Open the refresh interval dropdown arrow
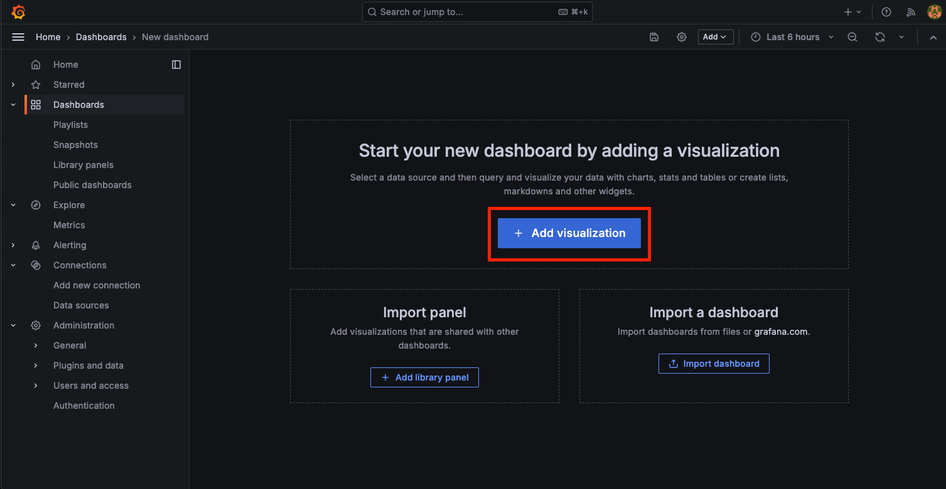The image size is (946, 489). pos(901,37)
